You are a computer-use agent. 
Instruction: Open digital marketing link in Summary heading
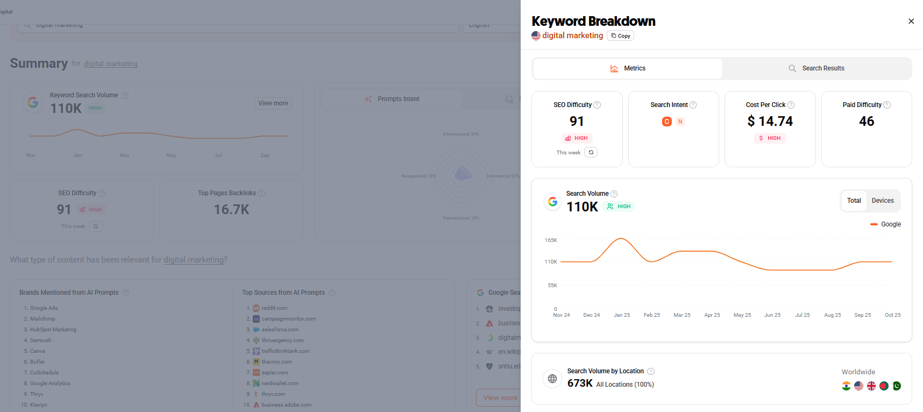pyautogui.click(x=111, y=63)
